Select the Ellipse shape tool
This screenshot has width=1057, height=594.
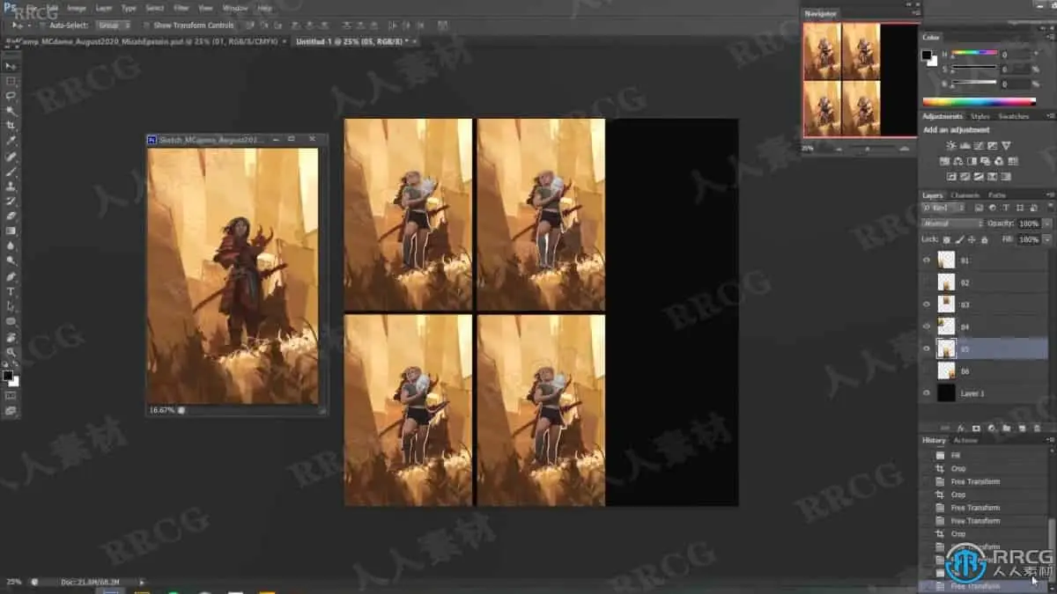11,320
